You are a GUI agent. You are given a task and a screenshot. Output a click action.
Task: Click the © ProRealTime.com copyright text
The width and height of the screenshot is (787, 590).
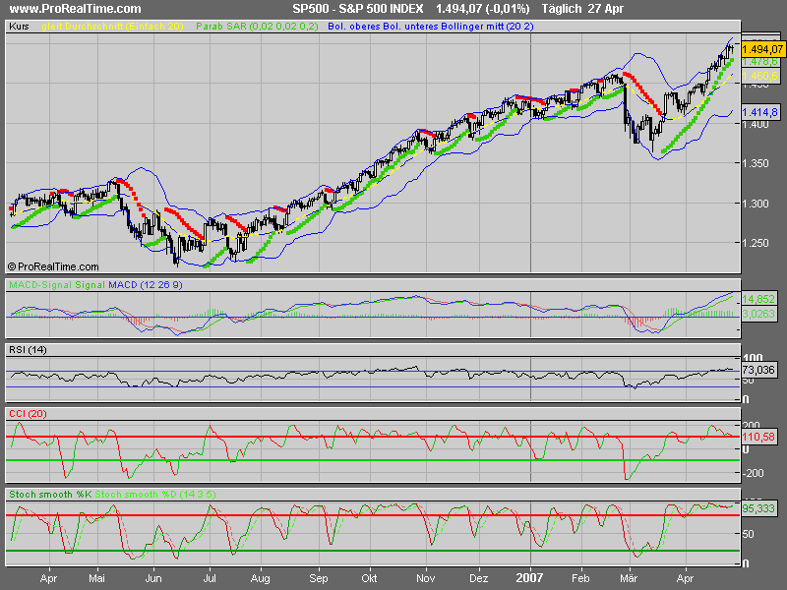[x=53, y=266]
